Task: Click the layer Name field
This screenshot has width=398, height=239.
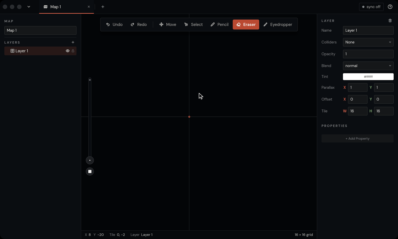Action: click(368, 30)
